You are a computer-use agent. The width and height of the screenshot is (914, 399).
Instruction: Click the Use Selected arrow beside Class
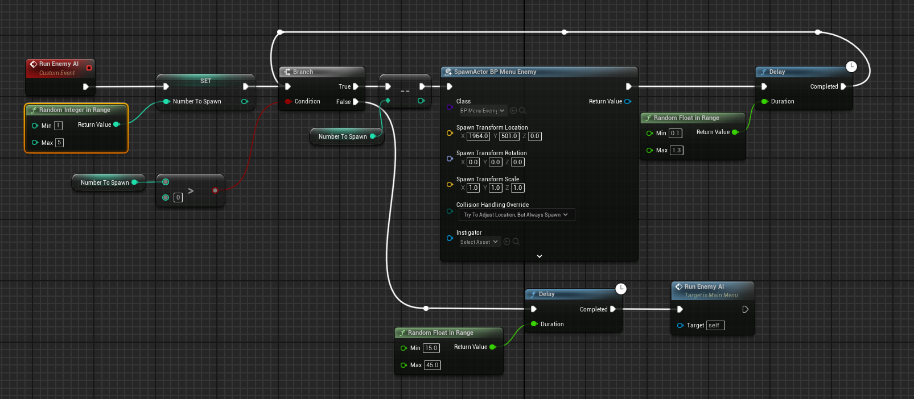click(x=513, y=111)
